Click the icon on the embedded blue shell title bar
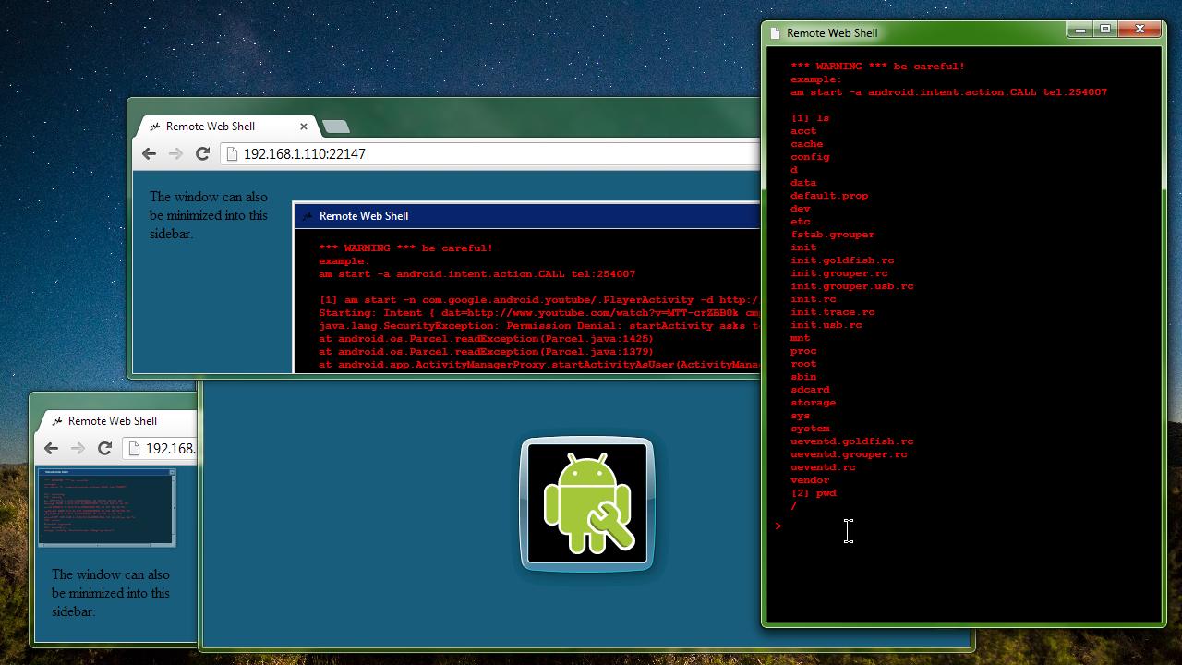This screenshot has height=665, width=1182. point(308,216)
